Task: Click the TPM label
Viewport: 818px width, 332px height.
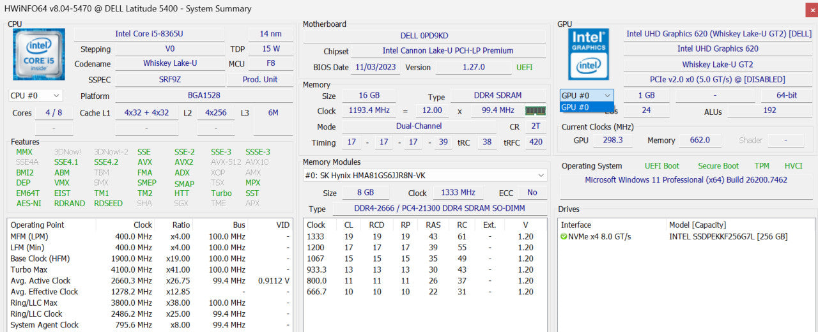Action: coord(762,165)
